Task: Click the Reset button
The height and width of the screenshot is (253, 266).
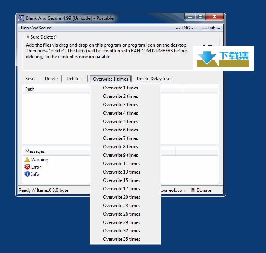Action: (30, 79)
